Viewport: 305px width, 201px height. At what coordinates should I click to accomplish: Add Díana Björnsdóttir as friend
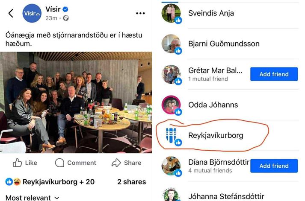click(x=274, y=166)
